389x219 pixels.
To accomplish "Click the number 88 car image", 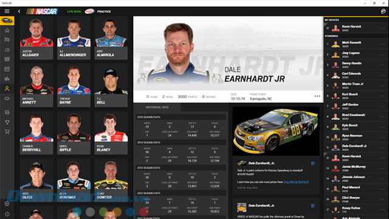I will coord(276,131).
